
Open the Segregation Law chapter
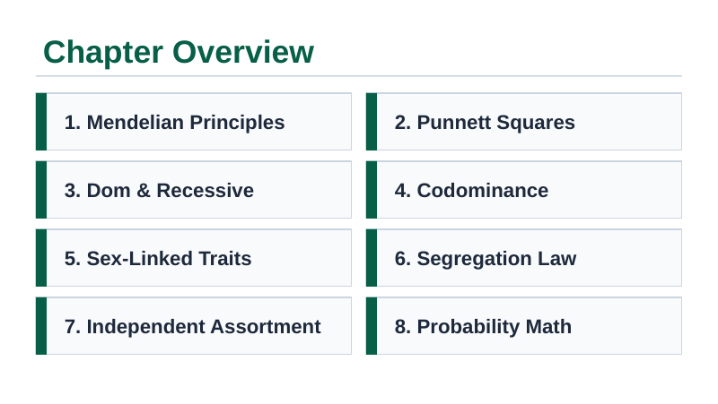click(524, 258)
